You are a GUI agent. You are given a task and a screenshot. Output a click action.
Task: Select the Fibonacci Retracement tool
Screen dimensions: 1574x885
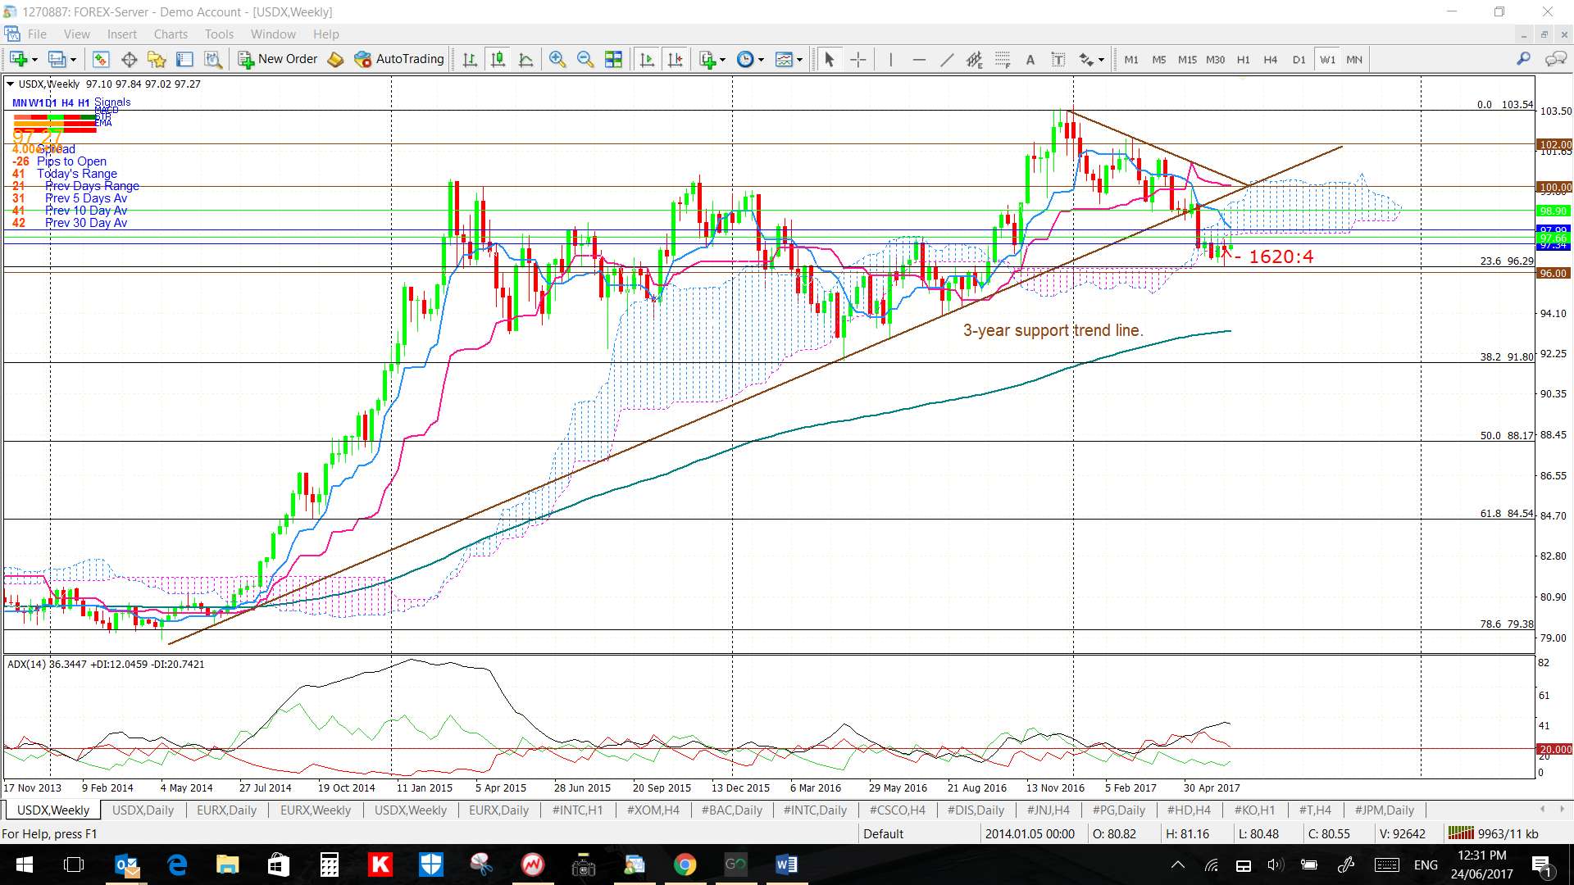pos(1002,59)
